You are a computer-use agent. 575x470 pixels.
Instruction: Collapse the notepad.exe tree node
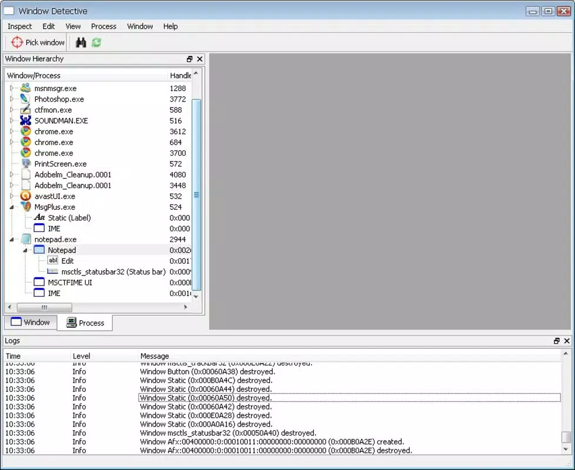(x=12, y=239)
